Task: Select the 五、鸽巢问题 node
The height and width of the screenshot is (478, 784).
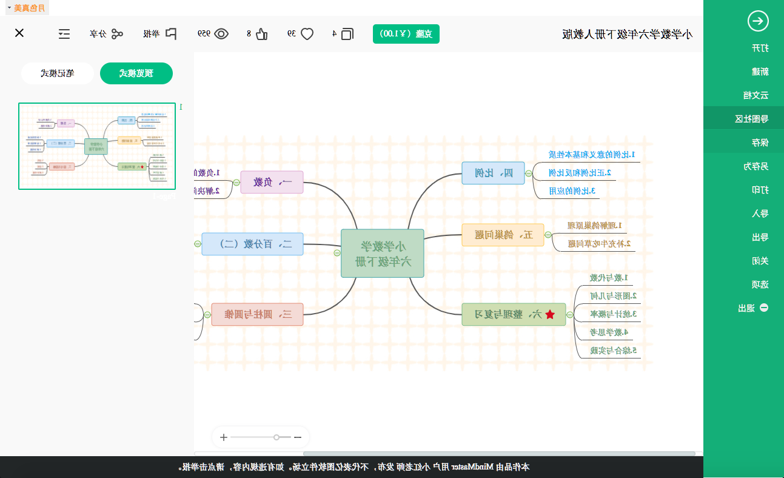Action: click(503, 235)
